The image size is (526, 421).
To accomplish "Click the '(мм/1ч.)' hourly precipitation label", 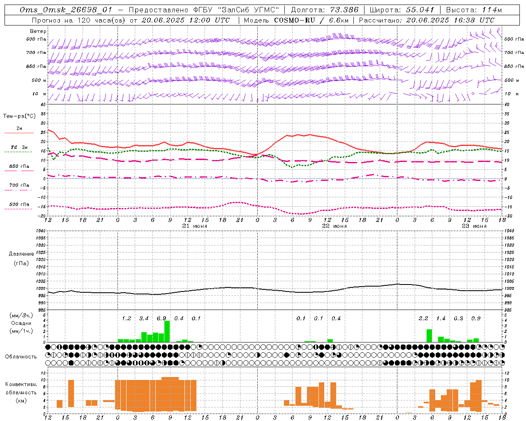I will tap(21, 331).
